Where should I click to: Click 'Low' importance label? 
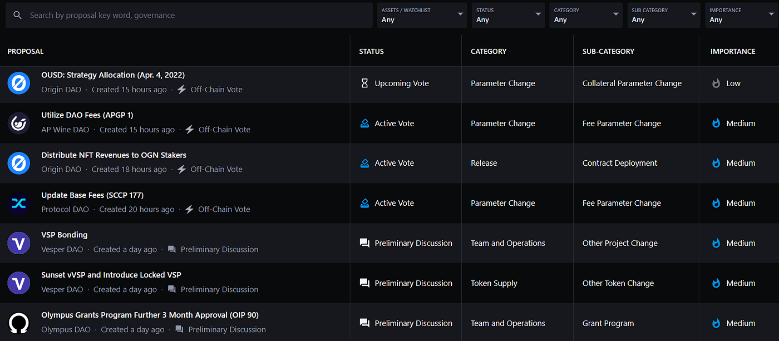click(733, 83)
